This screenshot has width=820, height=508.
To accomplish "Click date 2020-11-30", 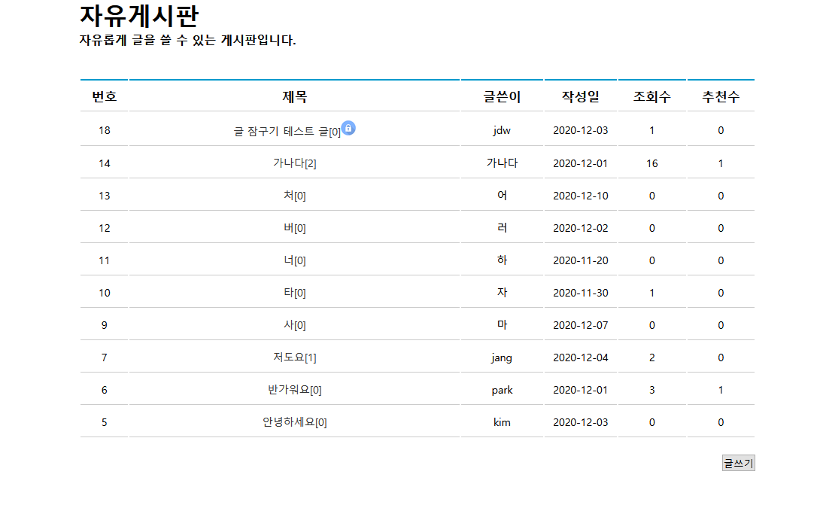I will (x=581, y=293).
